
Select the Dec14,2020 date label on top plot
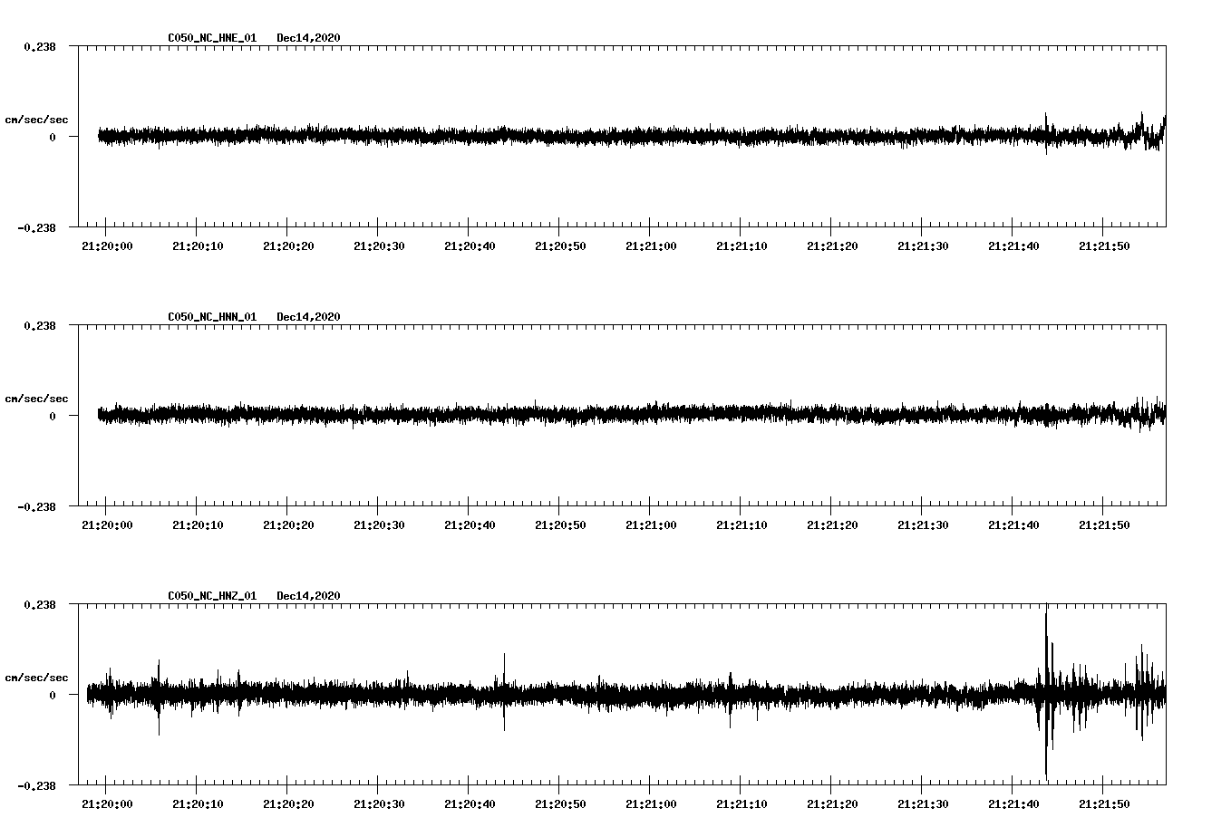coord(310,38)
